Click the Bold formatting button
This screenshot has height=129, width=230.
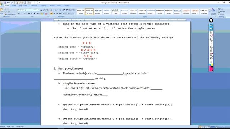[x=19, y=14]
